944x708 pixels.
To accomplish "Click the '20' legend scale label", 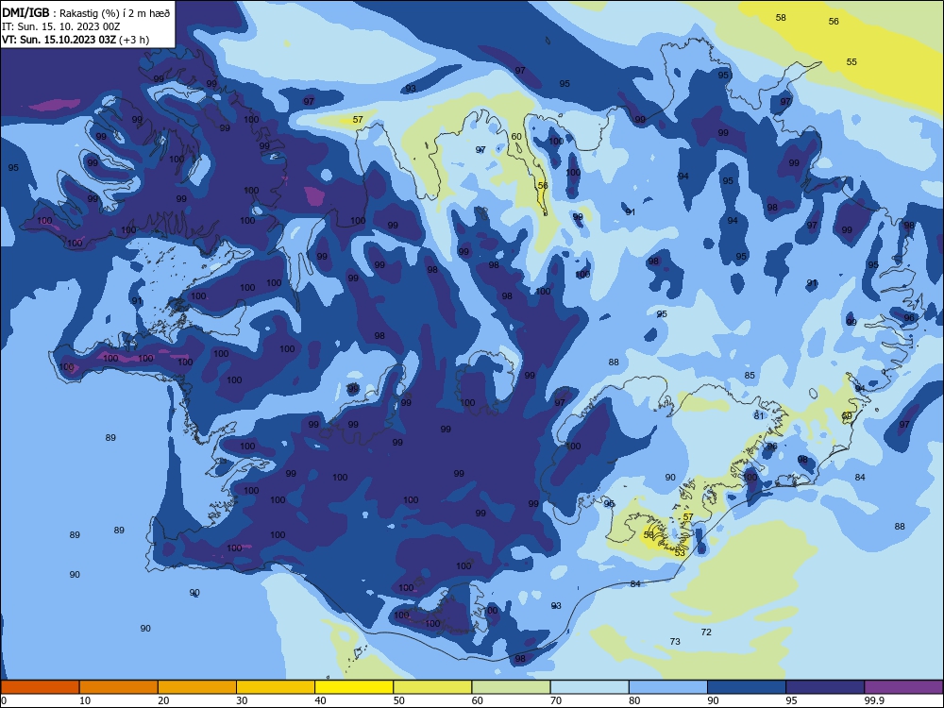I will click(x=163, y=700).
